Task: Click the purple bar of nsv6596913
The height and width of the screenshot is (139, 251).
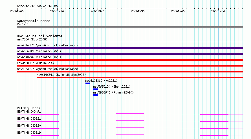Action: 130,54
